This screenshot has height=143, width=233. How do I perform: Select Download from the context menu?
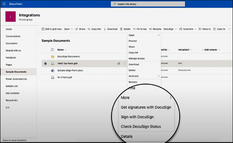(134, 64)
